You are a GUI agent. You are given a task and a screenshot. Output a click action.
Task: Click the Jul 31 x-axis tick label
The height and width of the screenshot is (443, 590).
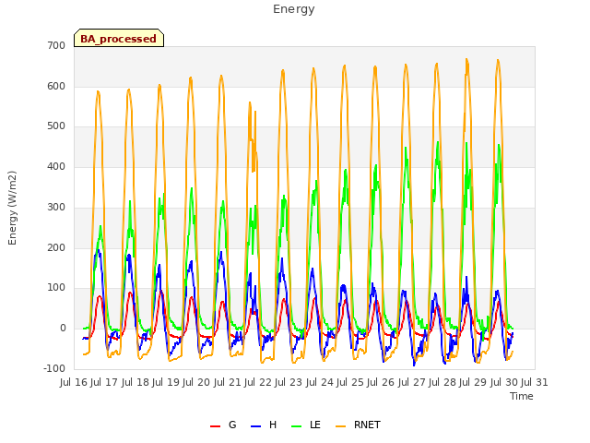(534, 383)
